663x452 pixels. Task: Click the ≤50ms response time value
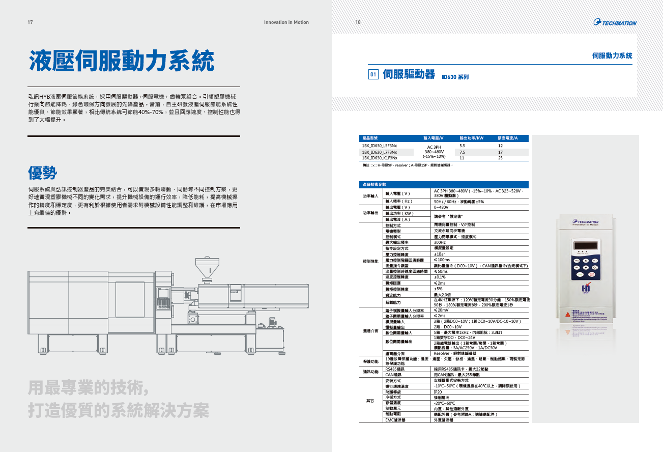tap(441, 271)
